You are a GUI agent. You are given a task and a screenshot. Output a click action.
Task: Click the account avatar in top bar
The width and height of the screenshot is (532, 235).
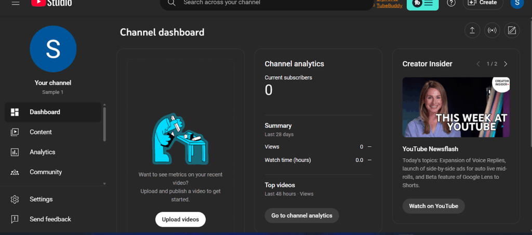[x=517, y=3]
